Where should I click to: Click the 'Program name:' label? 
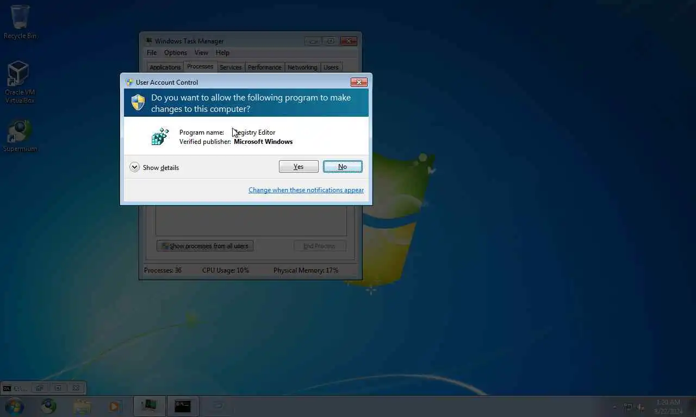click(202, 132)
